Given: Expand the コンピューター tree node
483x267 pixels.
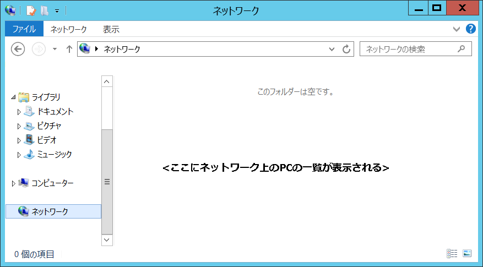Looking at the screenshot, I should [13, 183].
